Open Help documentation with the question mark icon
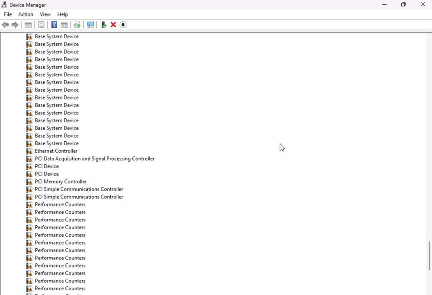The image size is (432, 295). click(x=54, y=25)
